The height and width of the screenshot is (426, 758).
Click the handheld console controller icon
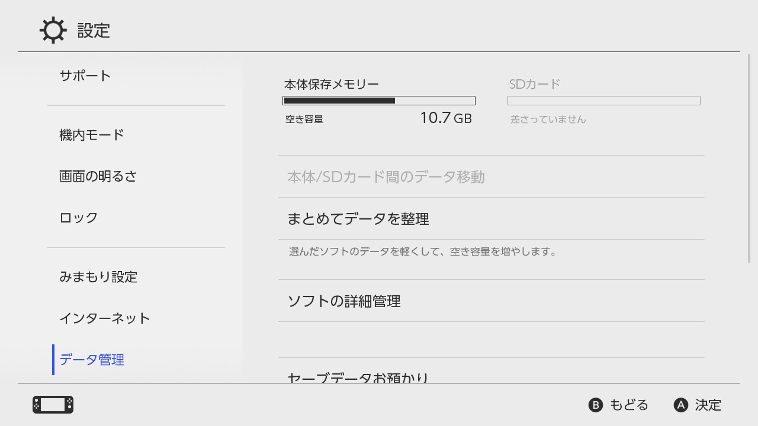point(53,405)
